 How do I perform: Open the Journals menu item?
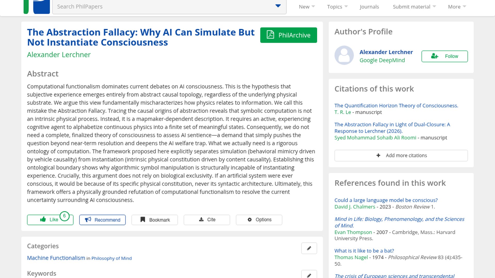pos(369,7)
